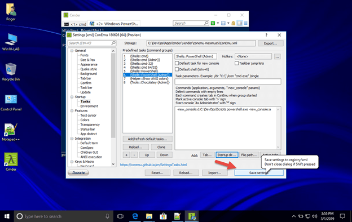
Task: Open Microsoft Edge from the taskbar
Action: click(x=135, y=216)
